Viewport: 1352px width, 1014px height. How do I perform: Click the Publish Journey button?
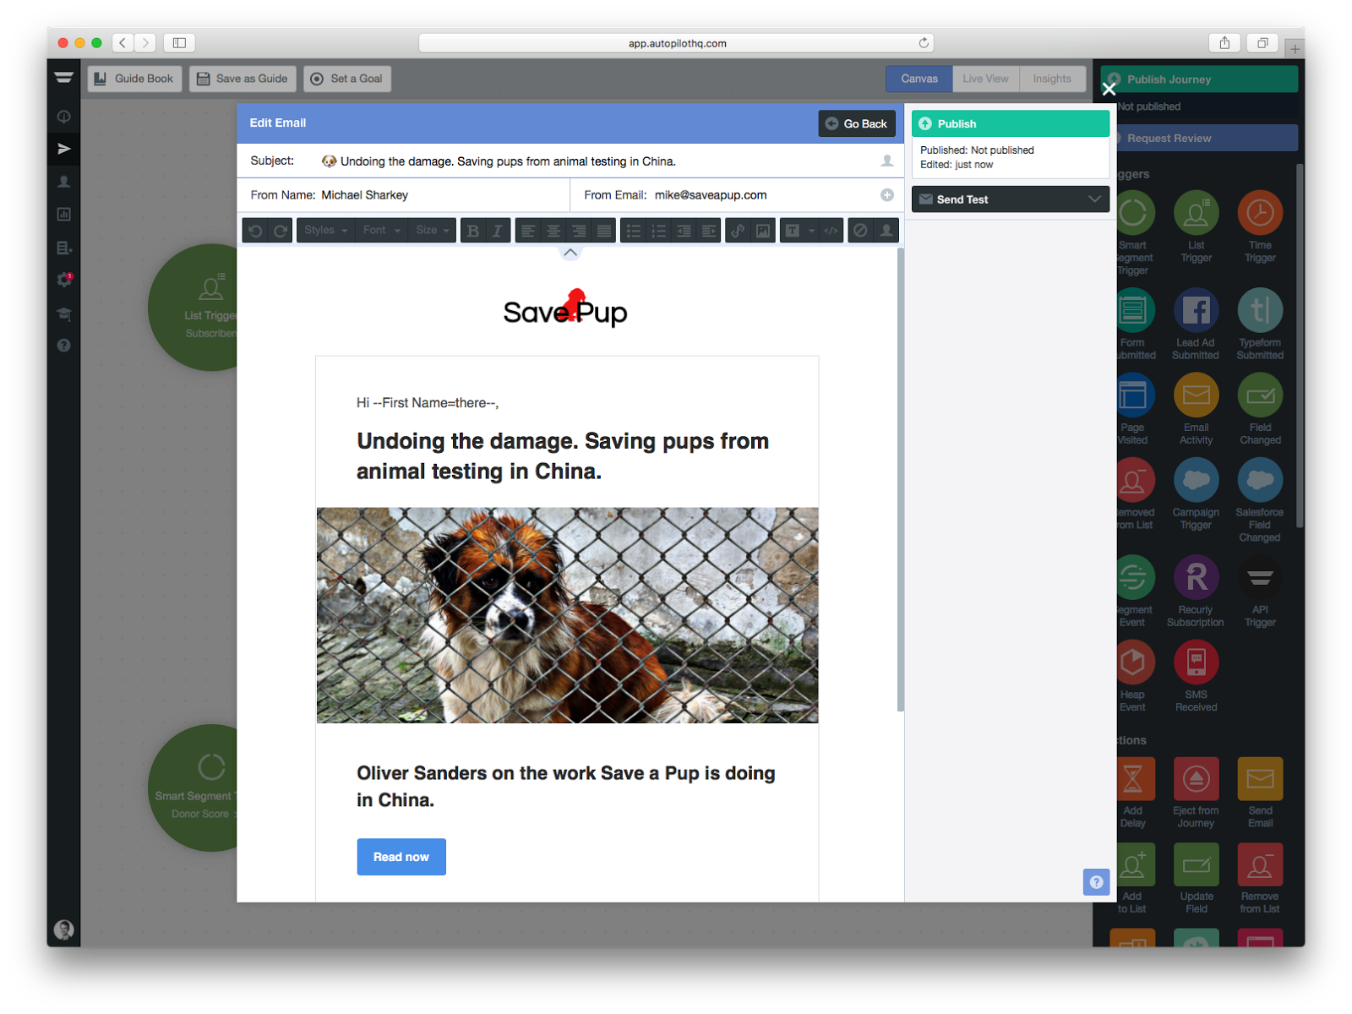click(x=1198, y=79)
